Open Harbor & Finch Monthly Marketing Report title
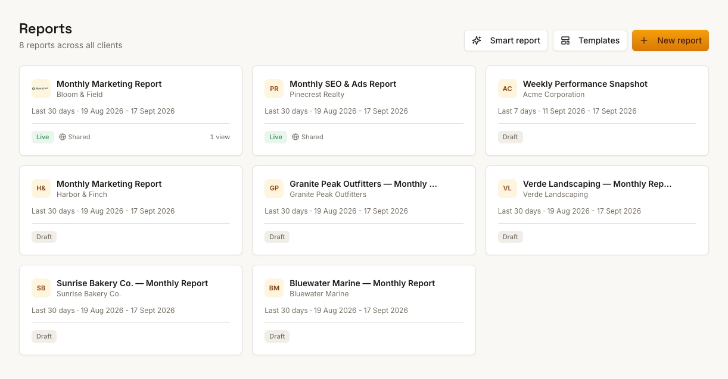The width and height of the screenshot is (728, 379). (x=109, y=184)
